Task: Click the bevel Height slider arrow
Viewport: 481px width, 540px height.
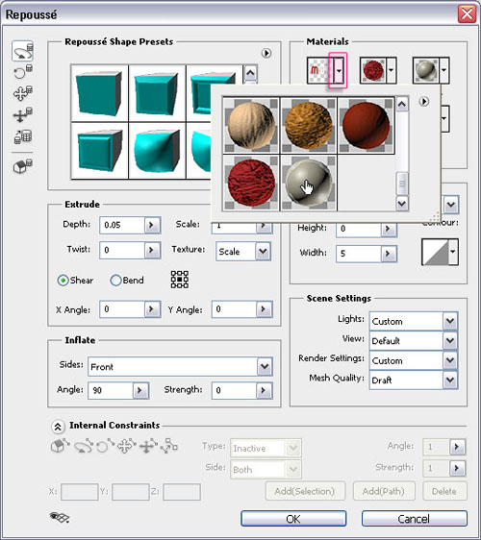Action: 389,229
